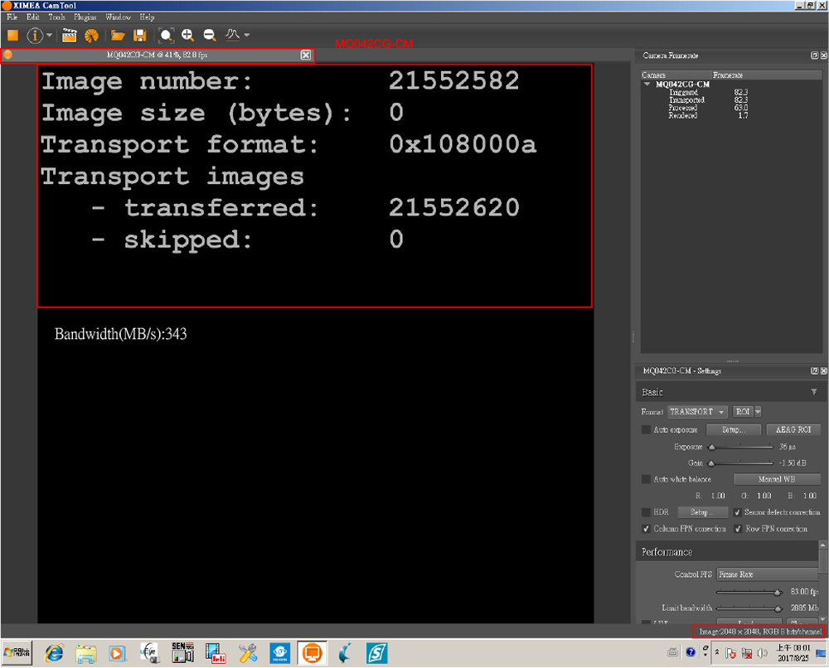Click the zoom-to-fit magnifier icon
Image resolution: width=829 pixels, height=668 pixels.
click(167, 35)
